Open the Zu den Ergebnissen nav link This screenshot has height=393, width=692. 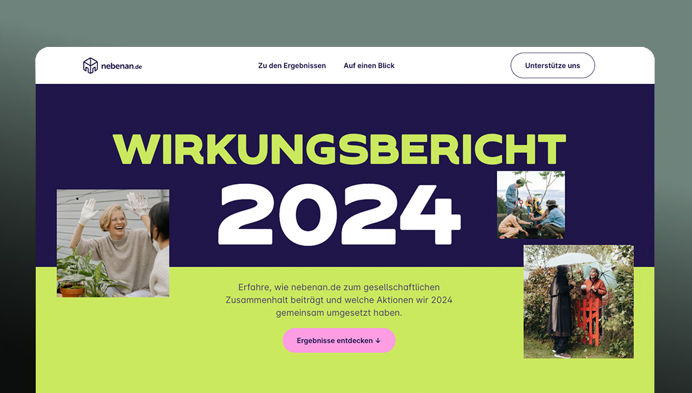[x=291, y=66]
